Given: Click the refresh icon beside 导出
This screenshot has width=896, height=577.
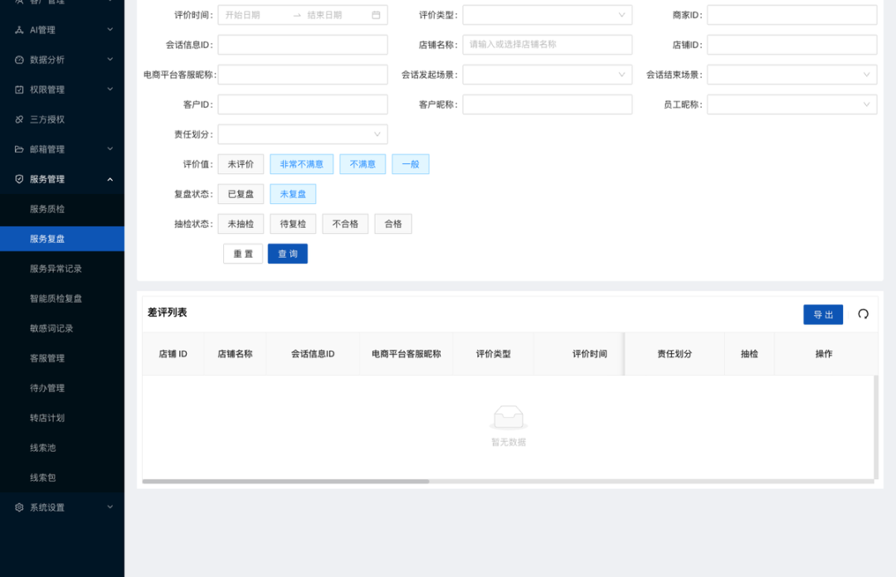Looking at the screenshot, I should coord(863,314).
